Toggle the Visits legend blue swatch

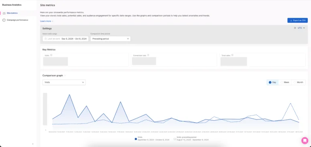[x=136, y=139]
